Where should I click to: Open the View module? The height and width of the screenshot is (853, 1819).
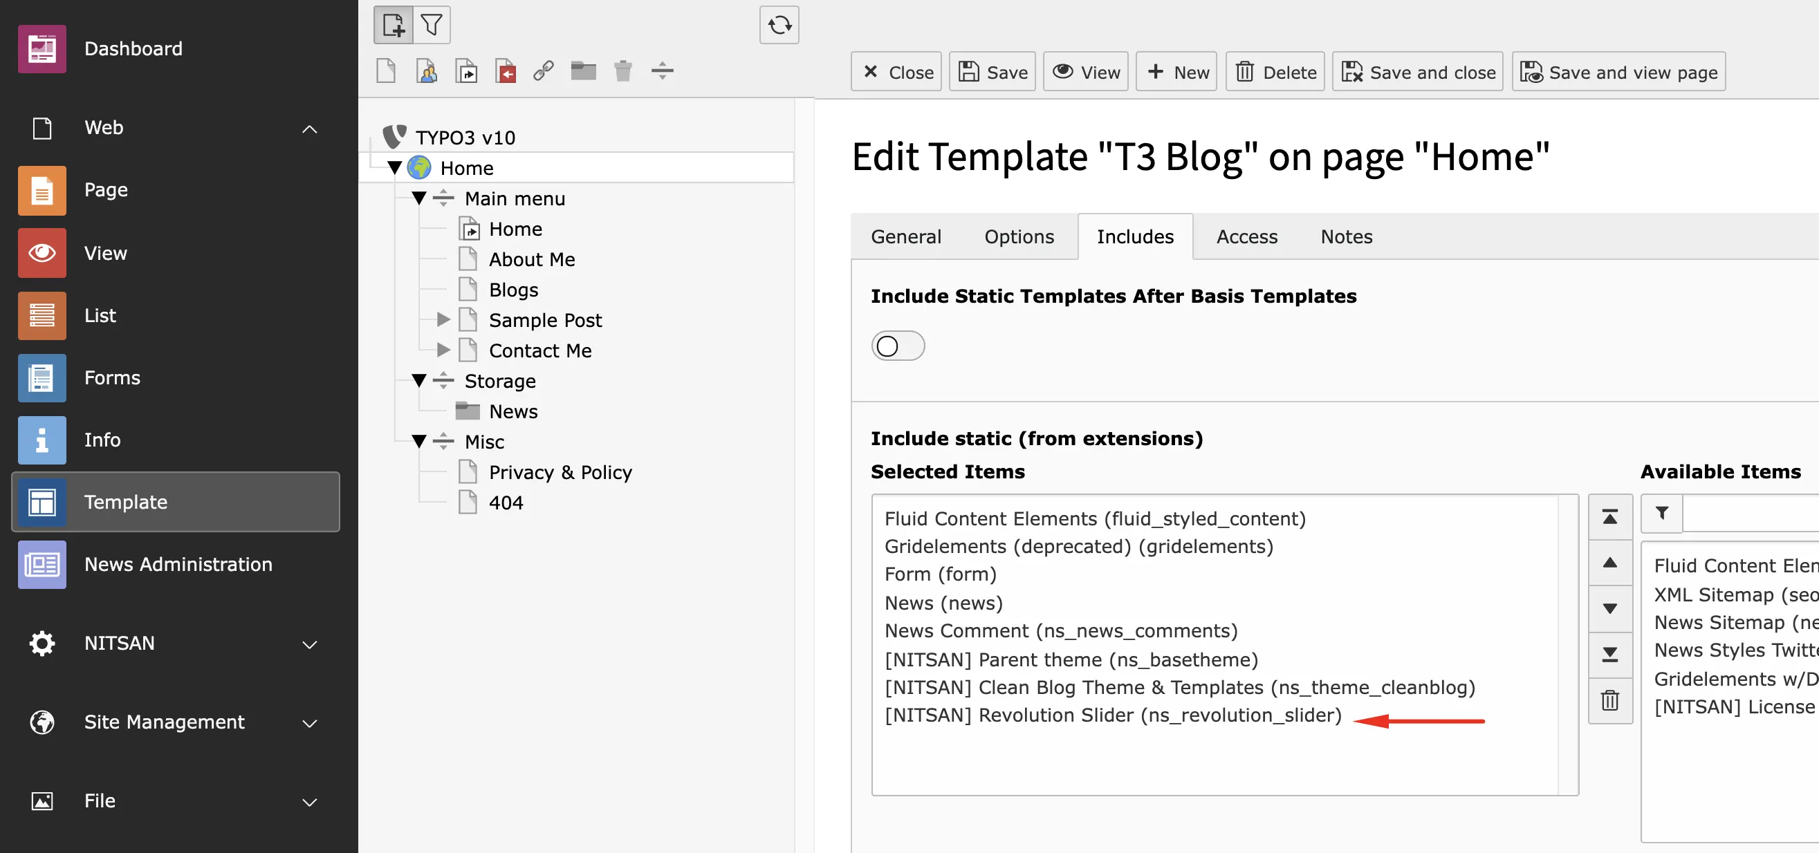click(175, 252)
